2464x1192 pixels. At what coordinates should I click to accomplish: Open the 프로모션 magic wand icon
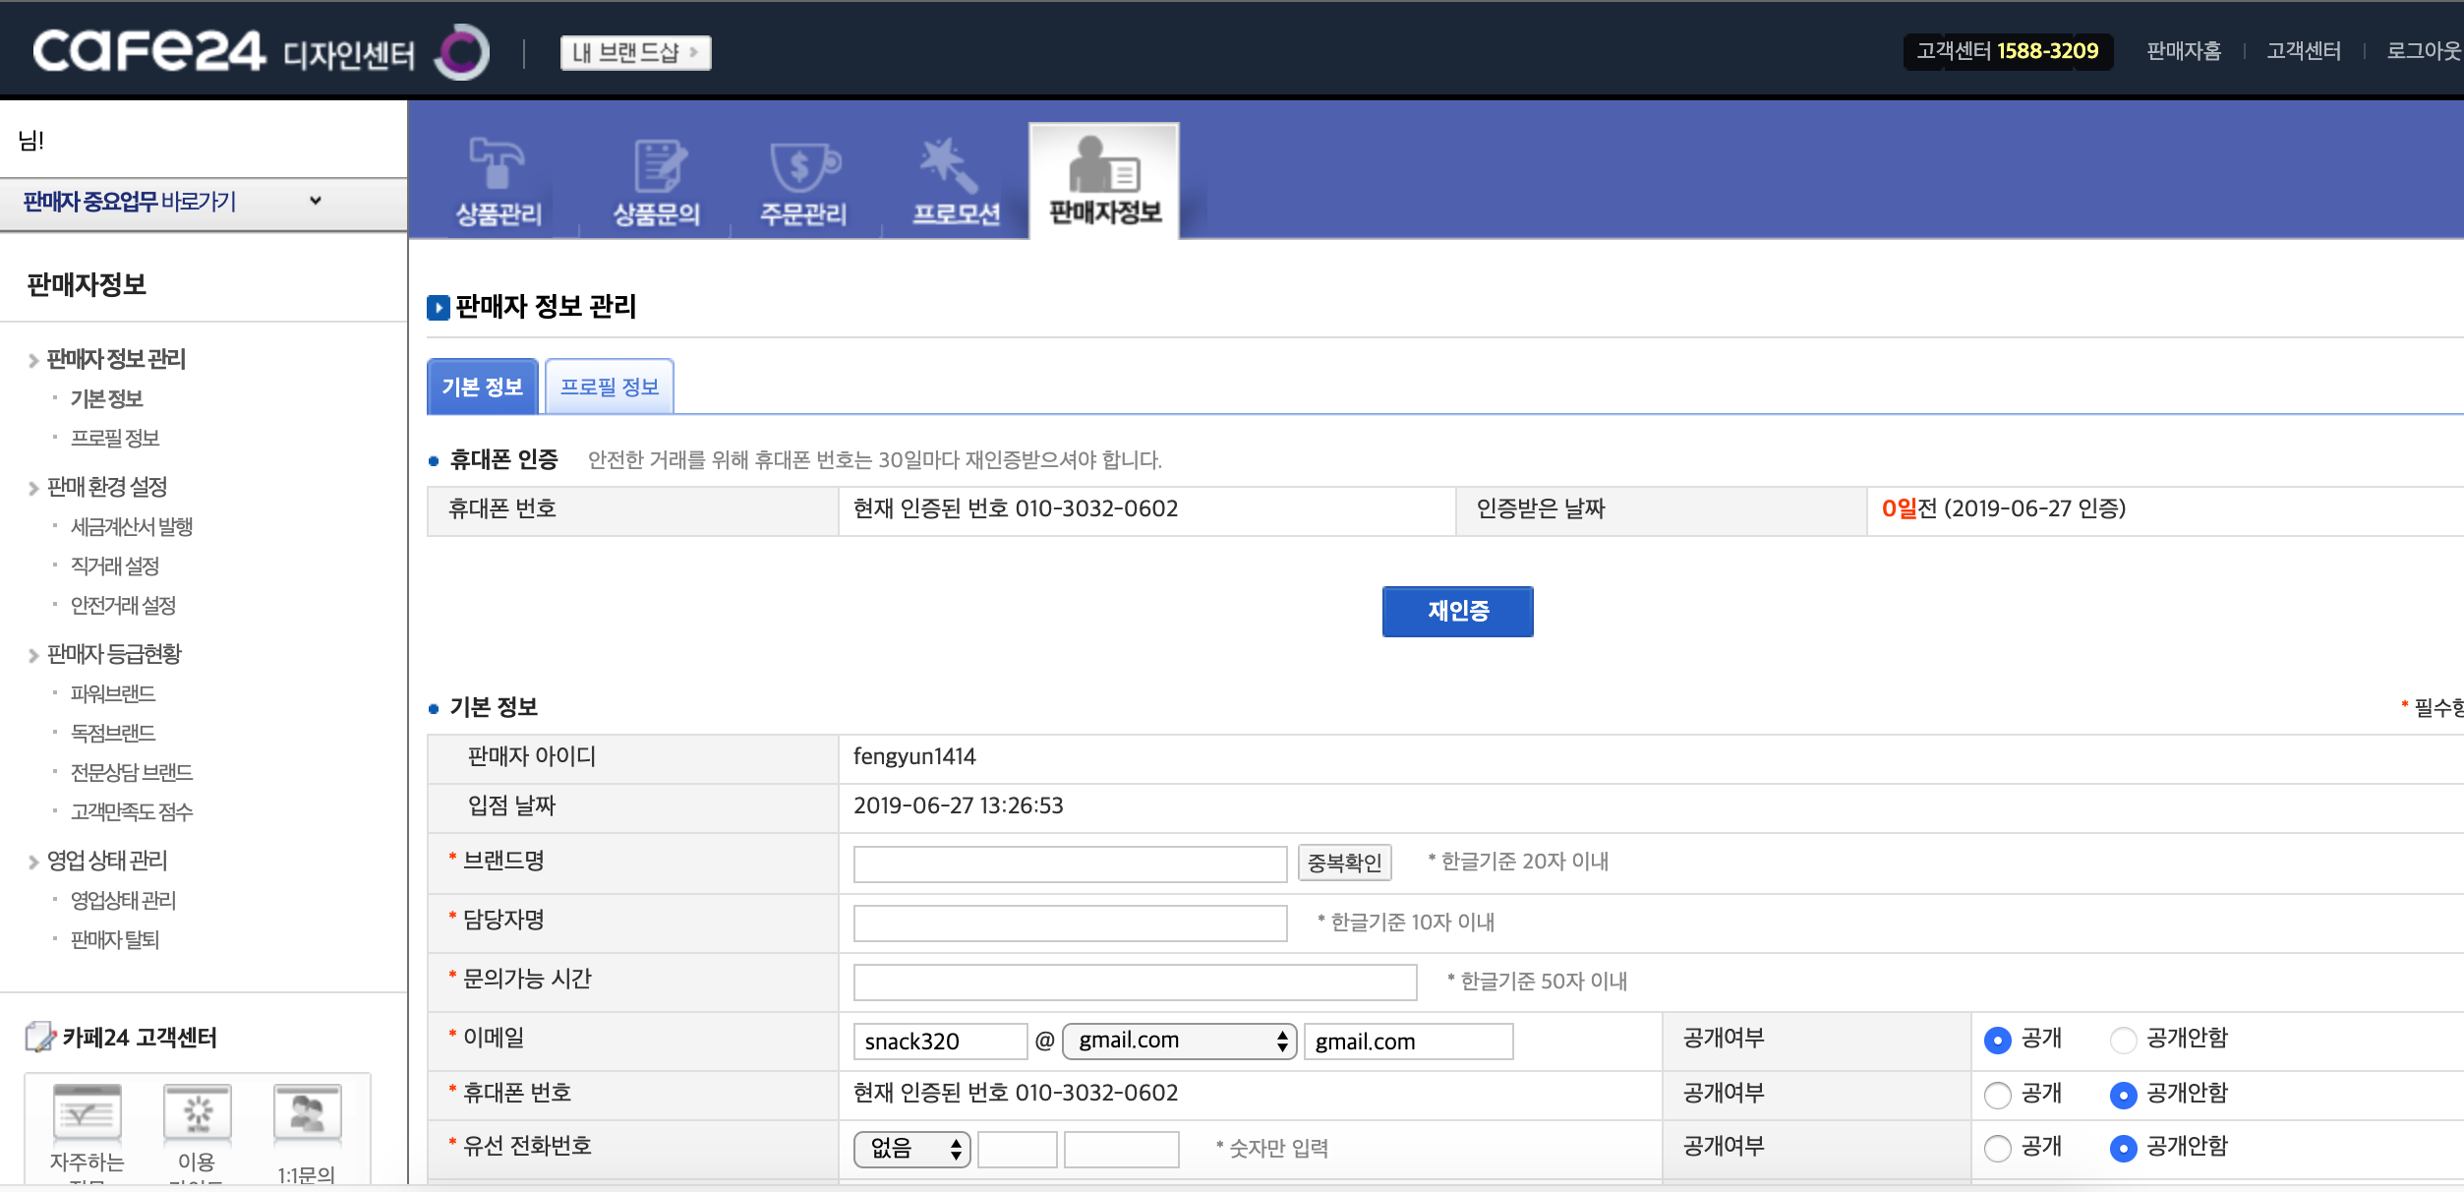(x=949, y=163)
